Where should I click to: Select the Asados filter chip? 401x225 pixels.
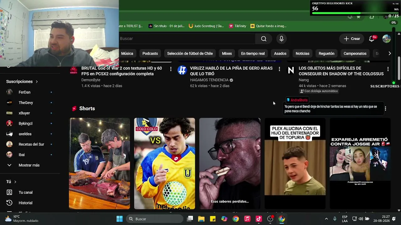coord(280,53)
